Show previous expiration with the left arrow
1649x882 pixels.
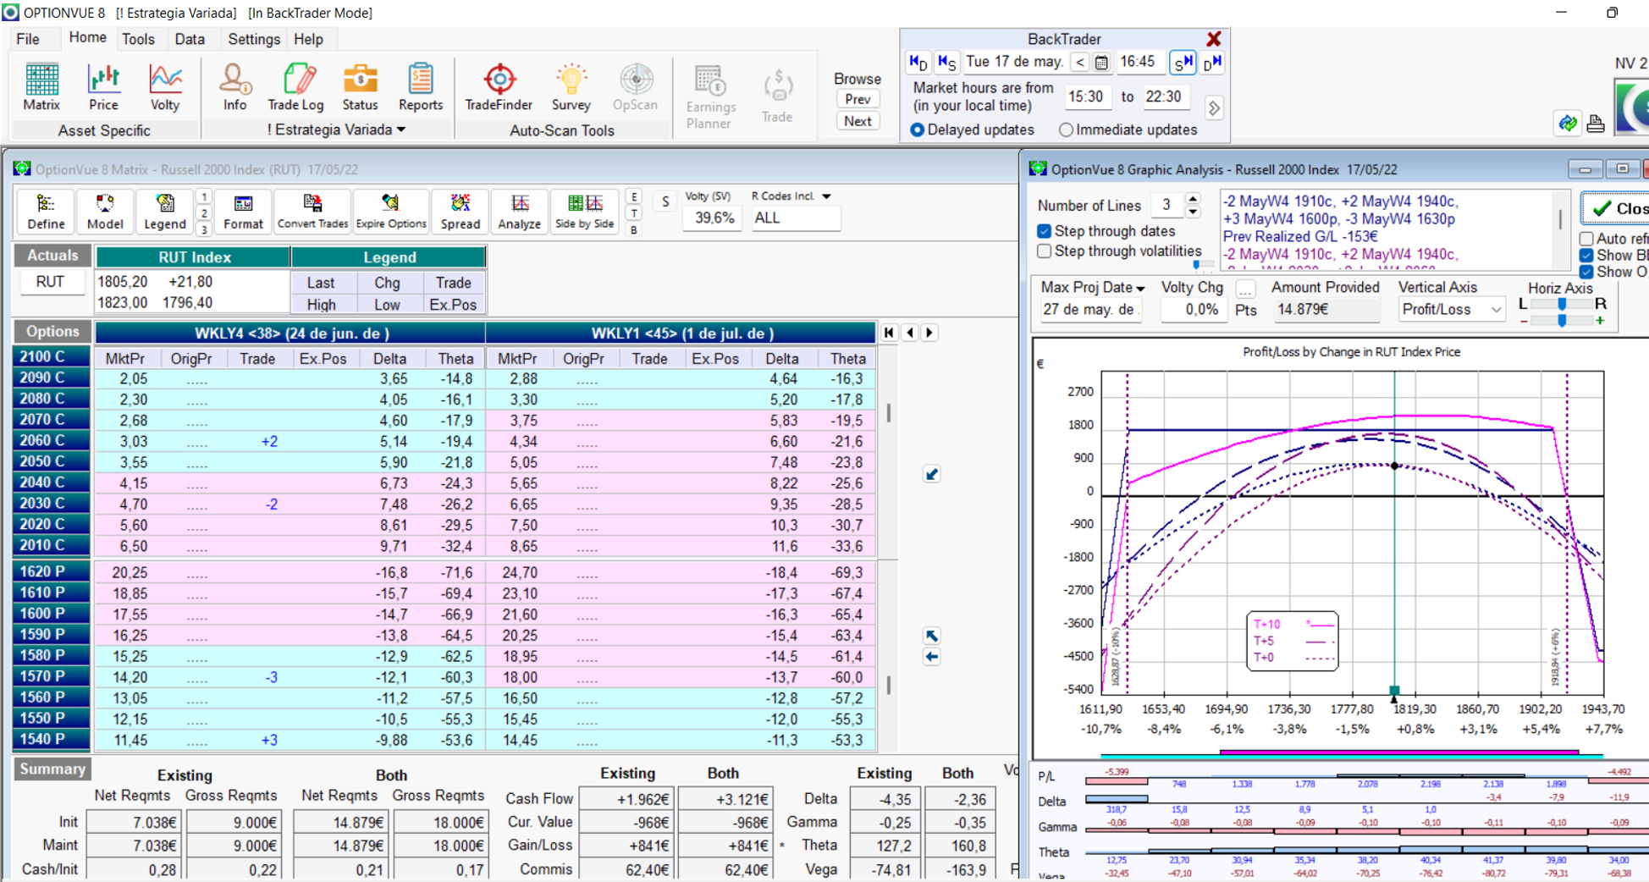[910, 333]
